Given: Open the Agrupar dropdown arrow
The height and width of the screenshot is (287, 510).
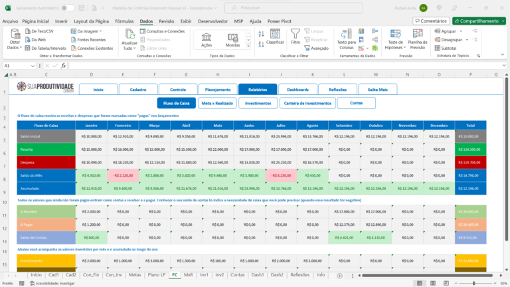Looking at the screenshot, I should point(461,31).
